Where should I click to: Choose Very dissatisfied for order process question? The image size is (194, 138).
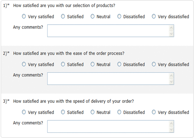154,64
